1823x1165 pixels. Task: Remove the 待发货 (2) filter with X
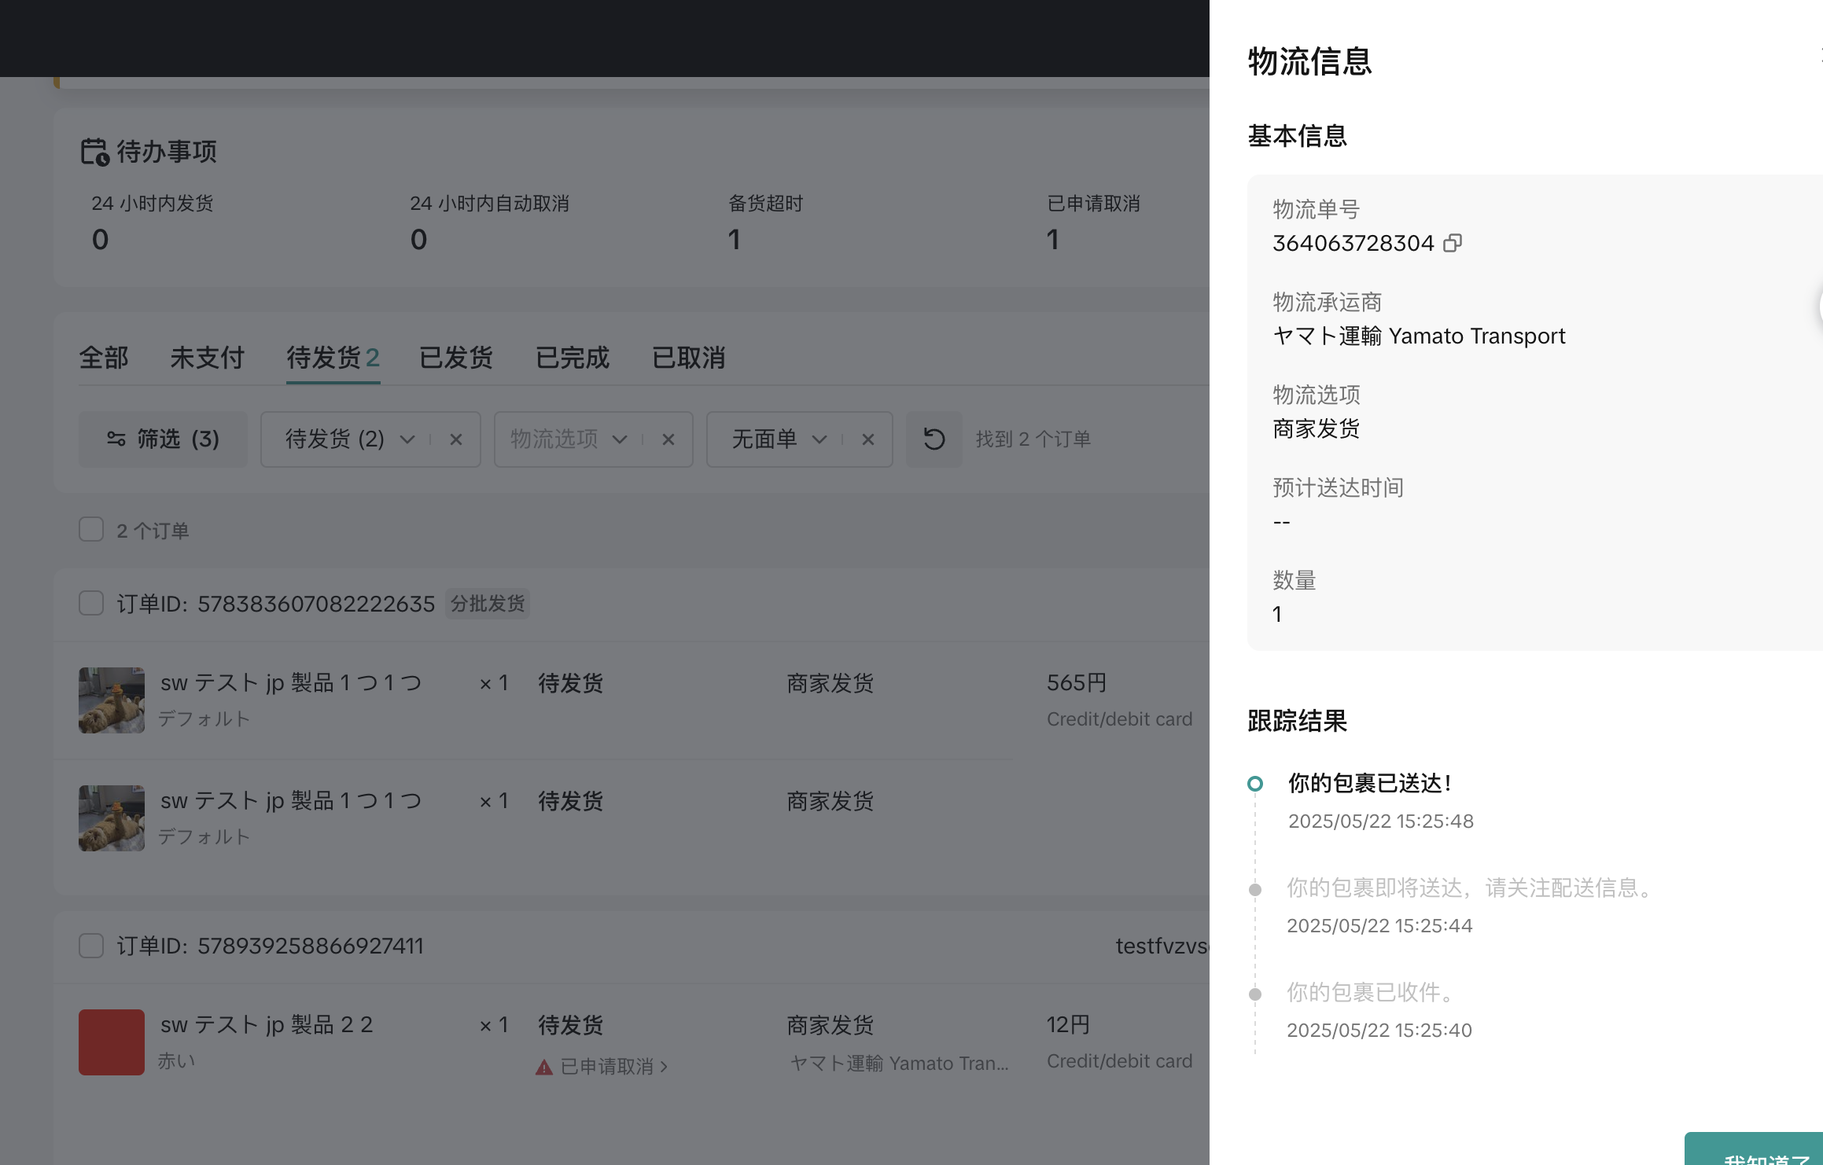point(455,439)
